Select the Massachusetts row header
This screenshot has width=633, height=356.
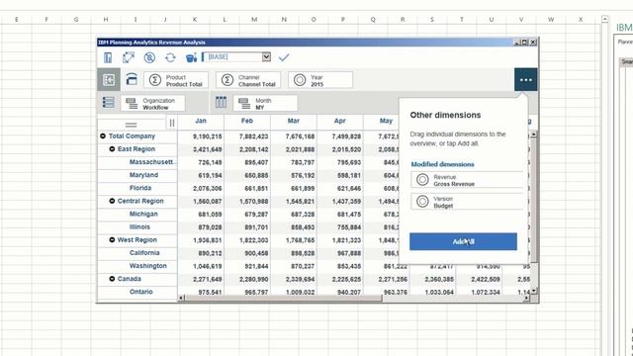(x=151, y=162)
